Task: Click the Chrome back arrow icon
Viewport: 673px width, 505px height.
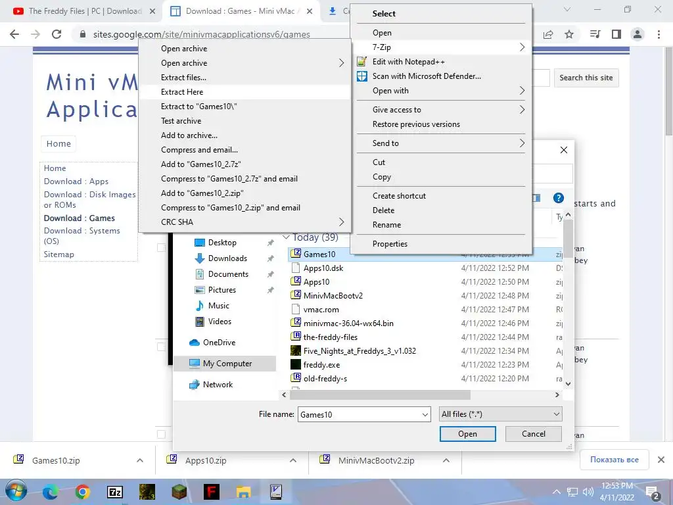Action: 14,34
